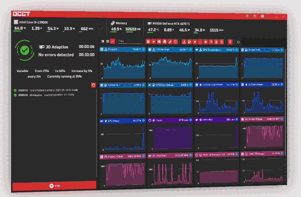Image resolution: width=301 pixels, height=197 pixels.
Task: Select the table layout view icon
Action: tap(108, 41)
